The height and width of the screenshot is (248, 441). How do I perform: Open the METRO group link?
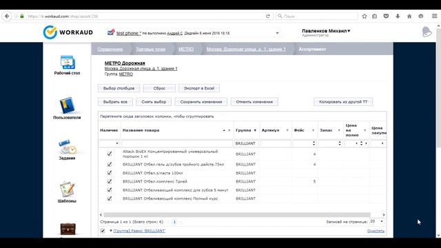coord(125,74)
